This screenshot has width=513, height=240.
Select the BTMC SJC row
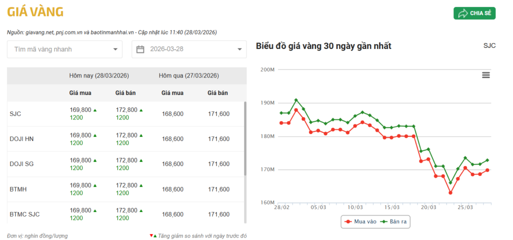tap(25, 214)
